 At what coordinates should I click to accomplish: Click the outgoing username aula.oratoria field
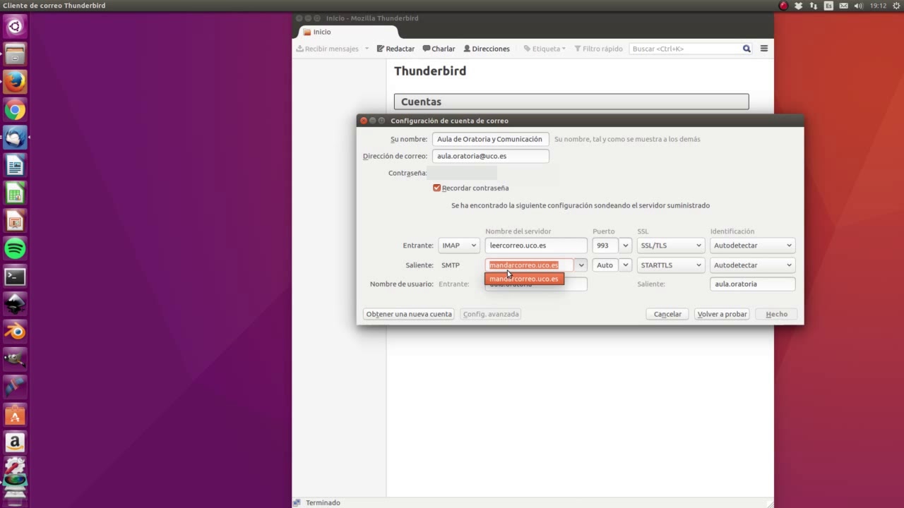pyautogui.click(x=753, y=284)
